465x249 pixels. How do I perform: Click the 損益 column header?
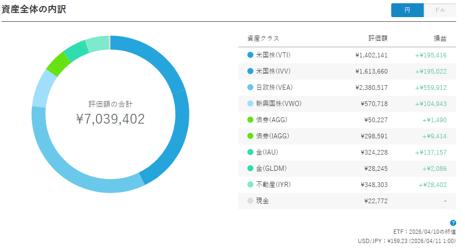[440, 38]
